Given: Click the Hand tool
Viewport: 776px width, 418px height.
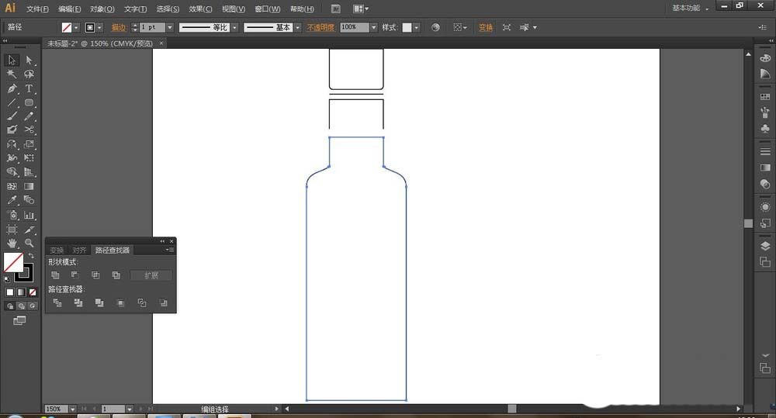Looking at the screenshot, I should 12,244.
